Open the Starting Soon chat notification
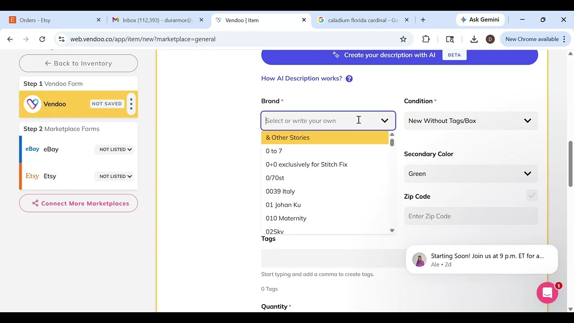Viewport: 574px width, 323px height. tap(482, 259)
